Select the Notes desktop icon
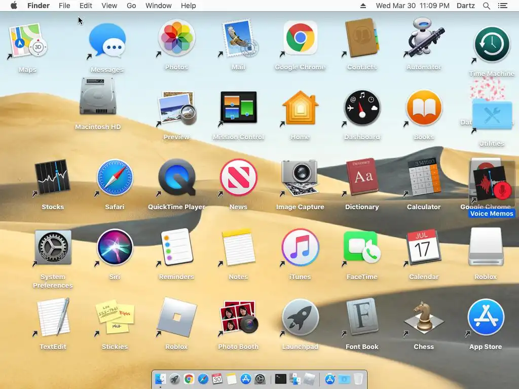519x389 pixels. [x=238, y=247]
